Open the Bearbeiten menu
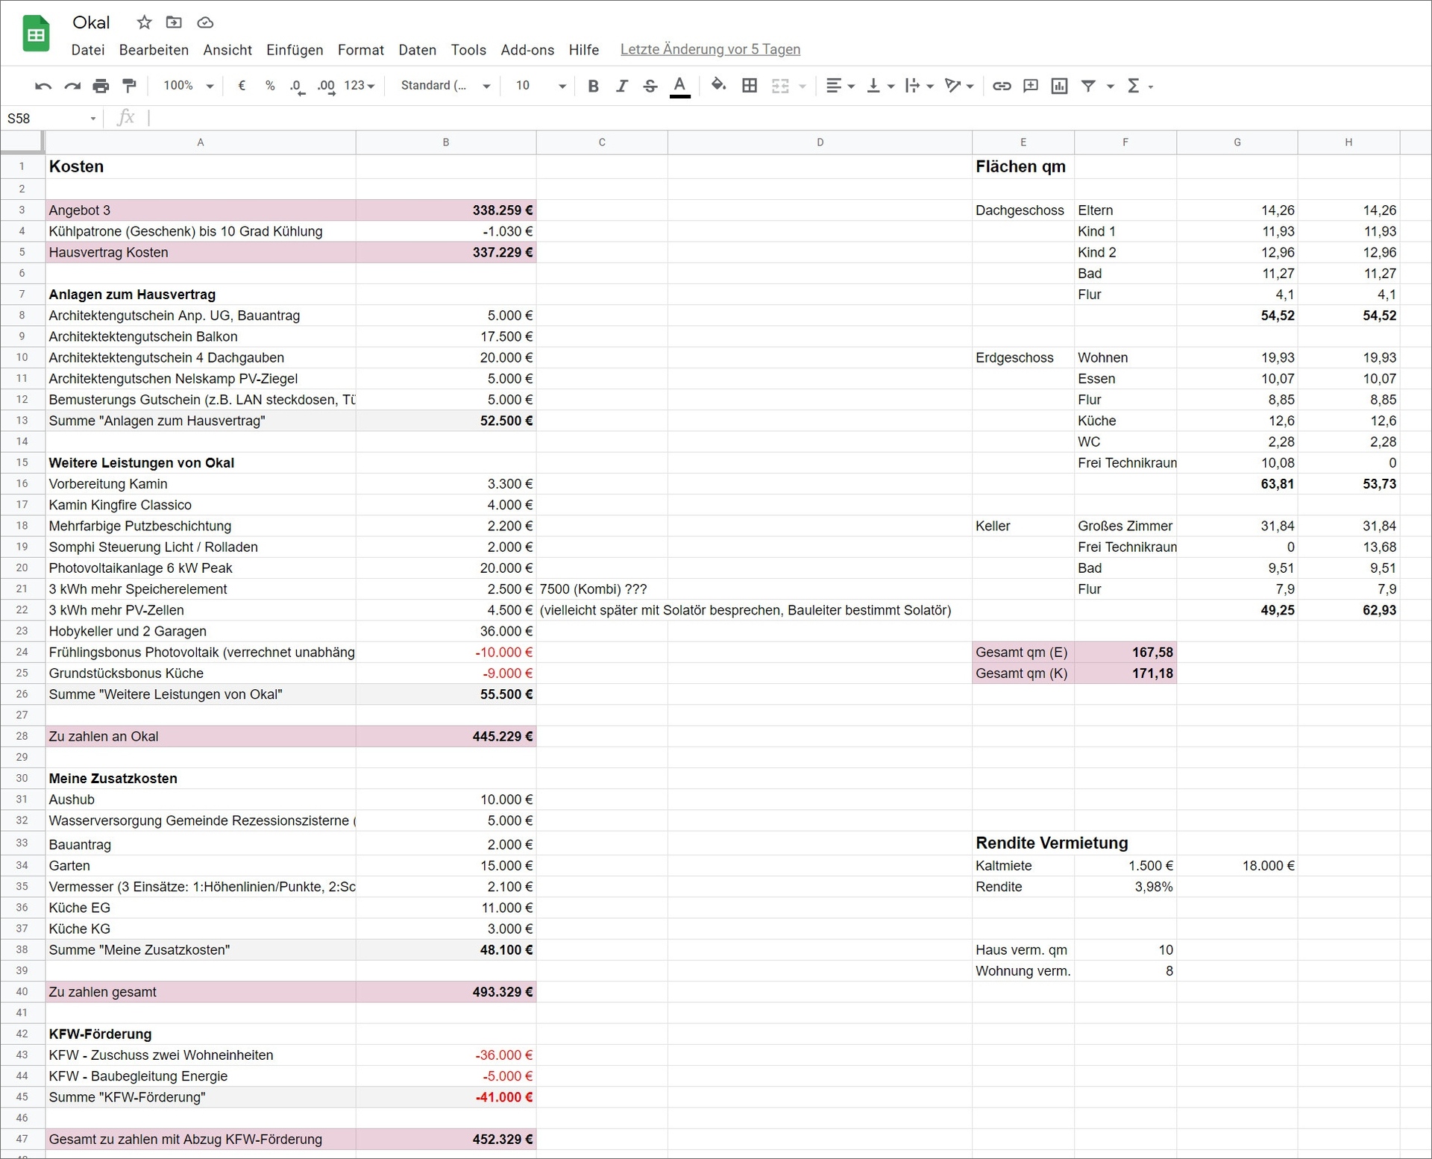The height and width of the screenshot is (1159, 1432). click(x=154, y=50)
